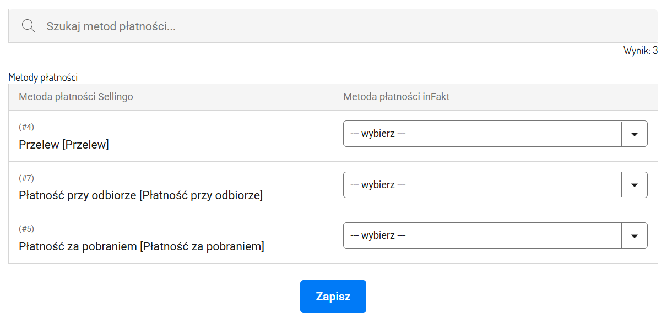Screen dimensions: 667x329
Task: Click the Metoda płatności Sellingo column header
Action: [76, 97]
